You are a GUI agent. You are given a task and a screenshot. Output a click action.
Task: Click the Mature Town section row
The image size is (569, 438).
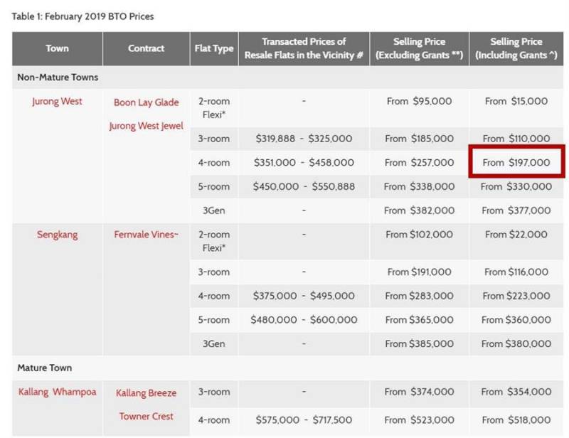coord(45,368)
